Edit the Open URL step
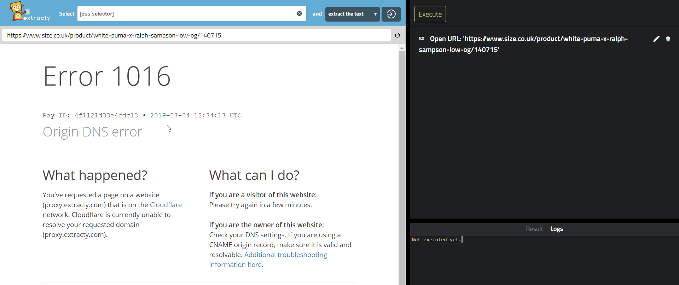 [x=656, y=39]
